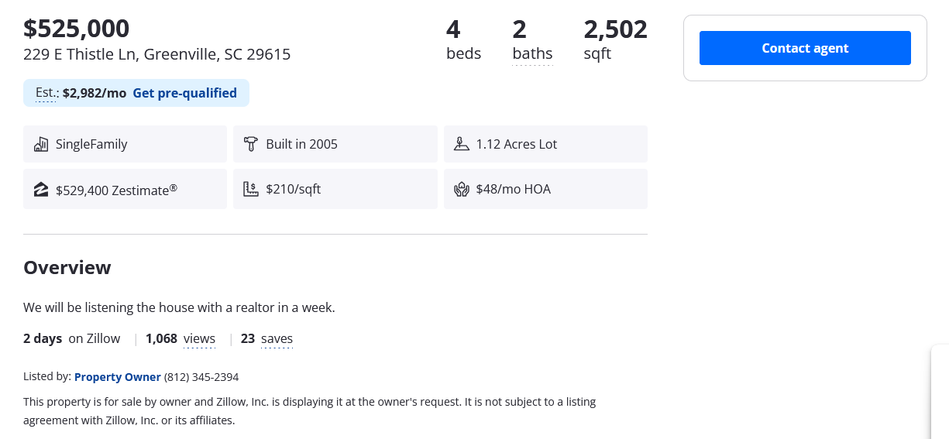Screen dimensions: 949x439
Task: Click the underlined Est. payment label
Action: point(46,93)
